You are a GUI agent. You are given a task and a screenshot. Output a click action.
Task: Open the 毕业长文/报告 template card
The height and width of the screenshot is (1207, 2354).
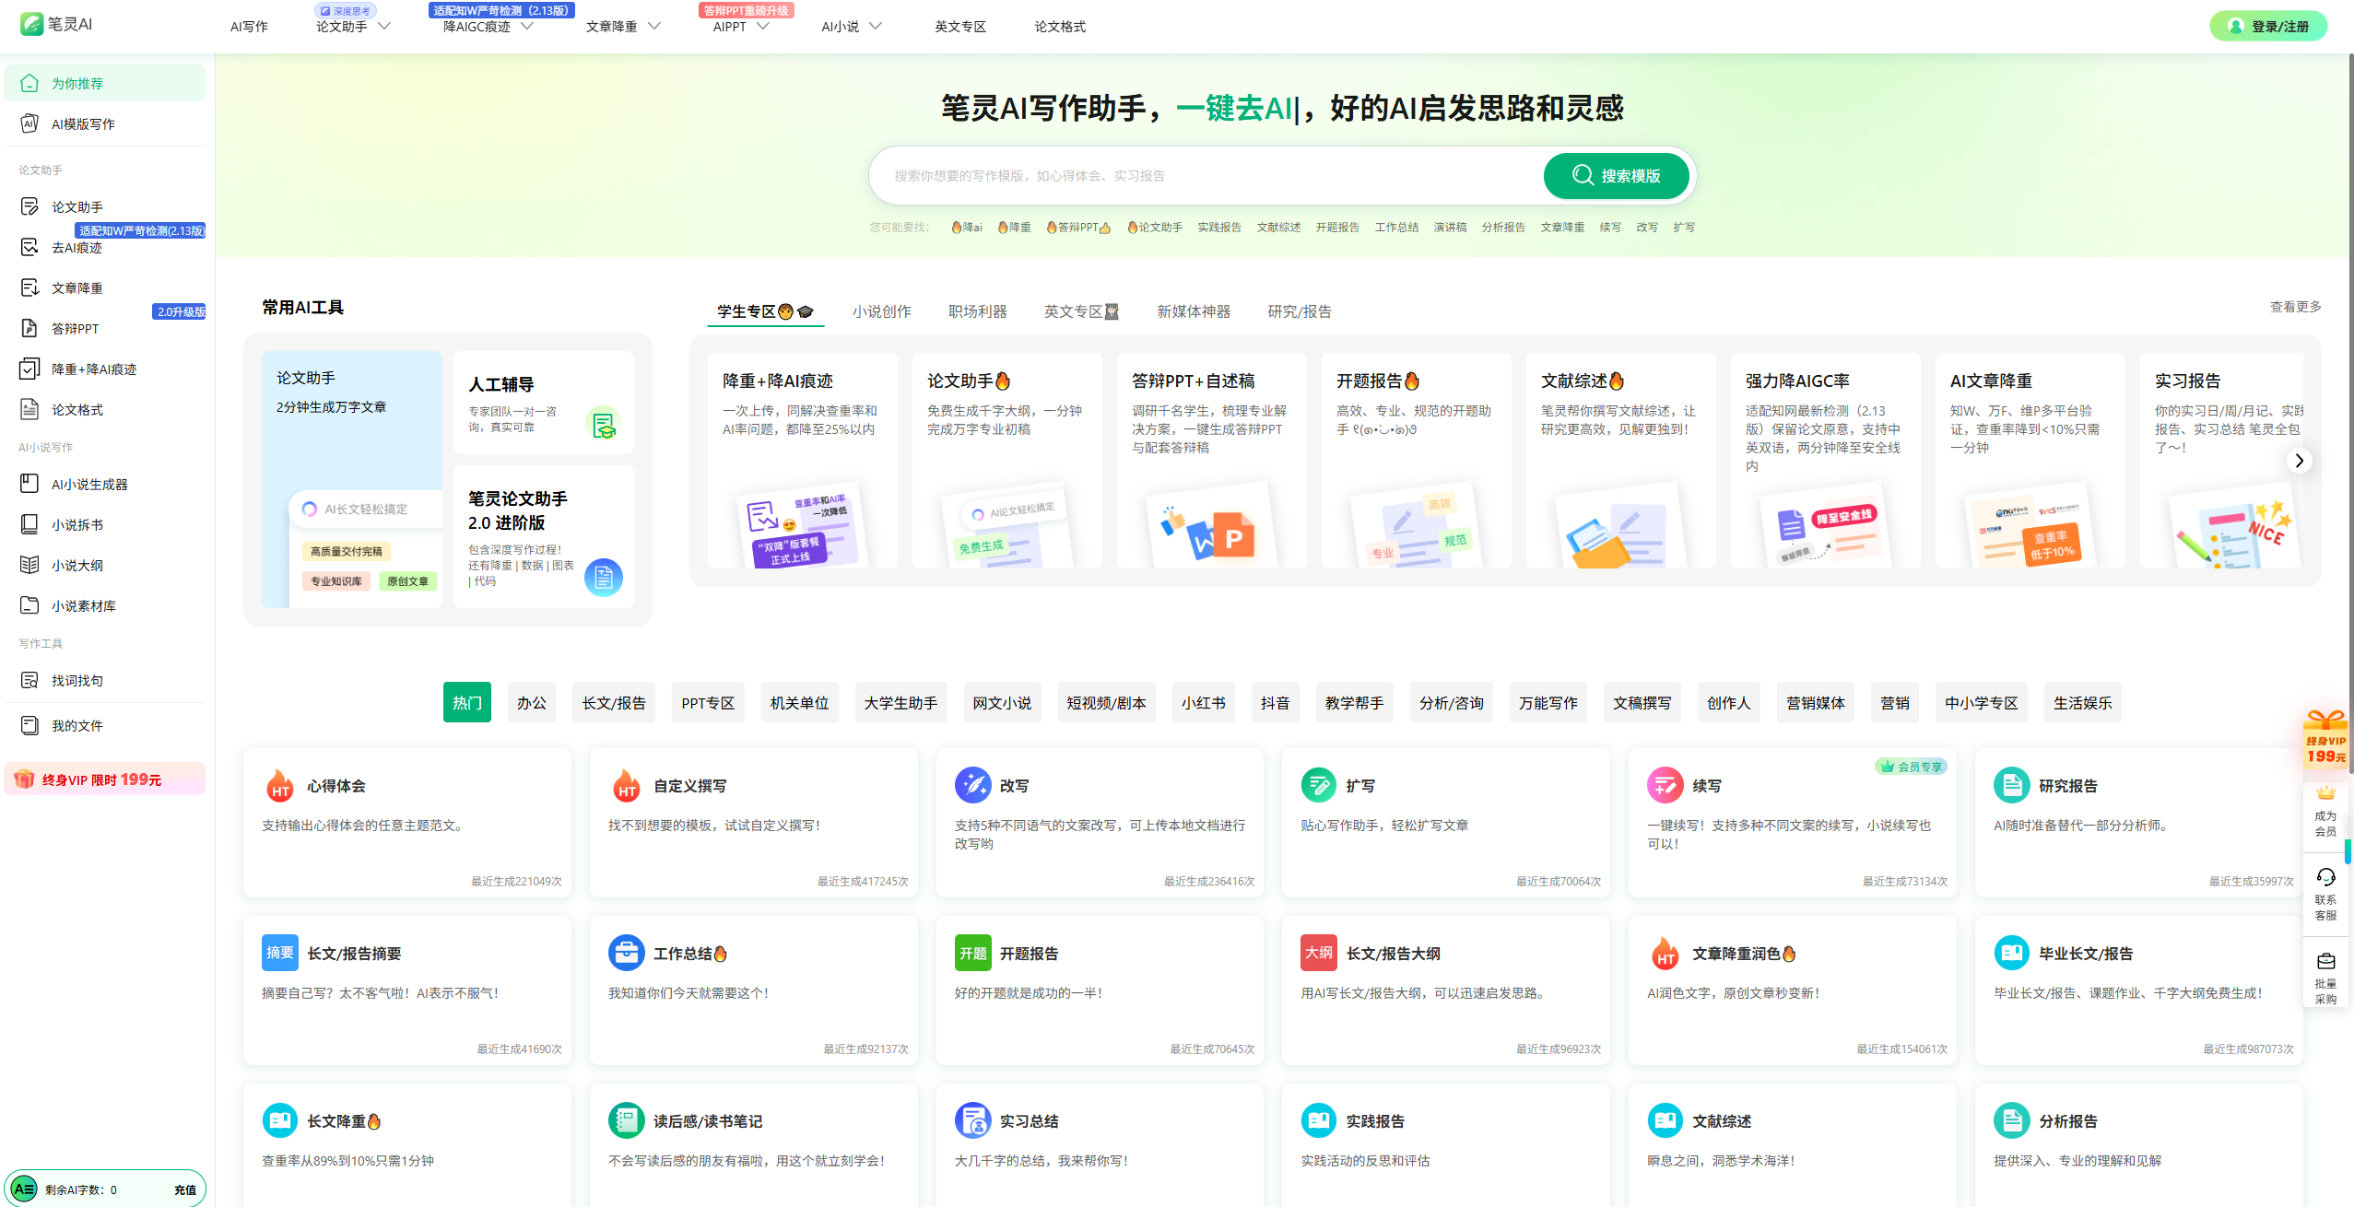point(2138,990)
